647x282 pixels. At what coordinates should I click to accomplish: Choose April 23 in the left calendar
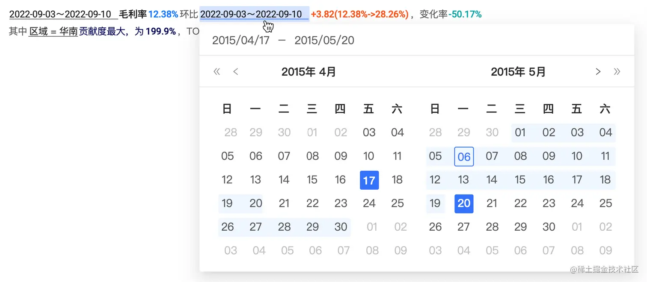[341, 204]
